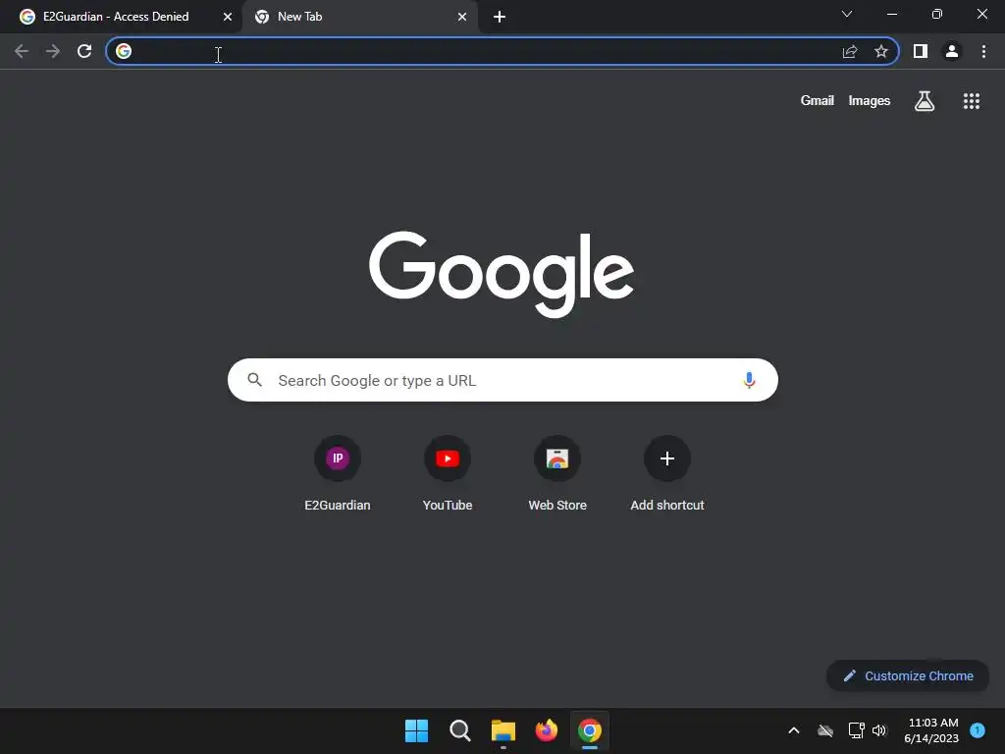Screen dimensions: 1005x754
Task: Close the E2Guardian - Access Denied tab
Action: [228, 17]
